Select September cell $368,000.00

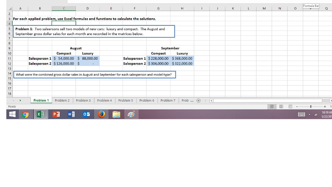[182, 58]
